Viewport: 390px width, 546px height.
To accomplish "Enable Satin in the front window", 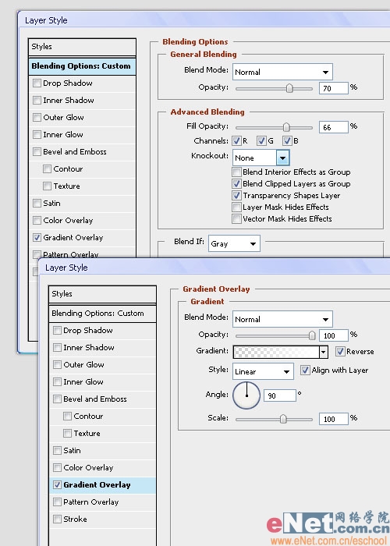I will 57,450.
